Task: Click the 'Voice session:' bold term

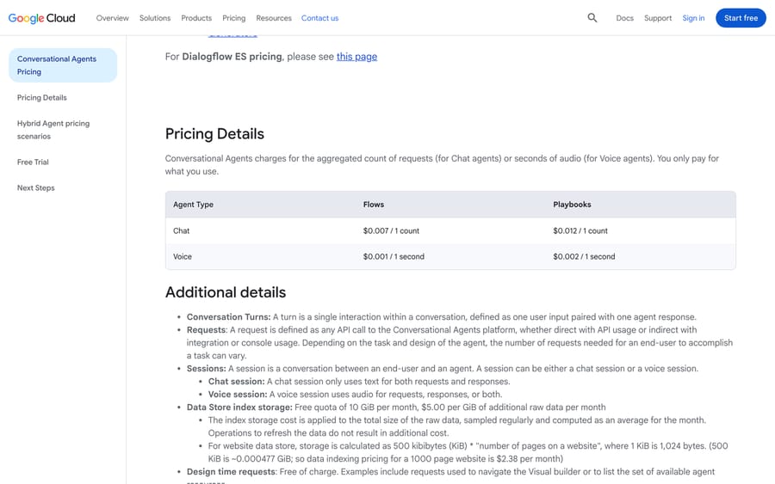Action: tap(238, 395)
